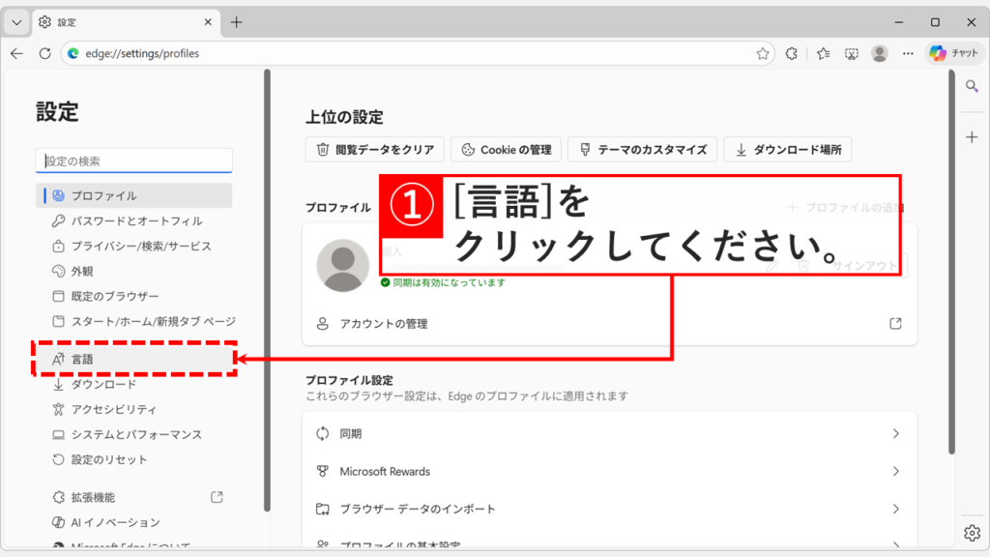The image size is (990, 557).
Task: Click the 閲覧データをクリア button
Action: click(x=375, y=149)
